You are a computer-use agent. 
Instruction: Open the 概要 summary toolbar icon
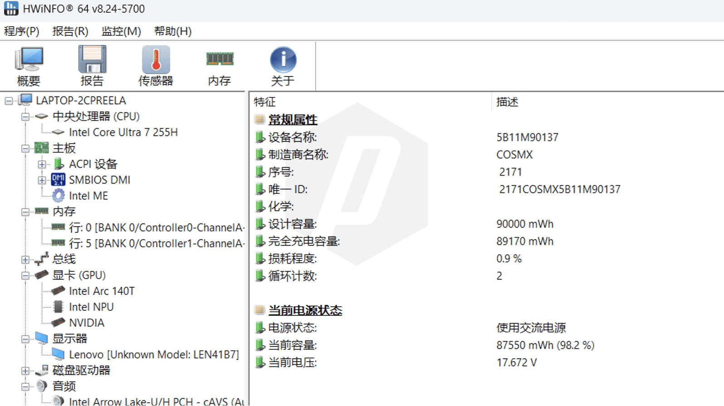click(x=29, y=60)
